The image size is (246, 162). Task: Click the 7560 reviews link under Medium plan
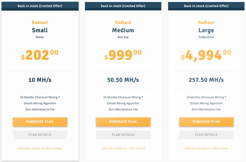(x=123, y=148)
